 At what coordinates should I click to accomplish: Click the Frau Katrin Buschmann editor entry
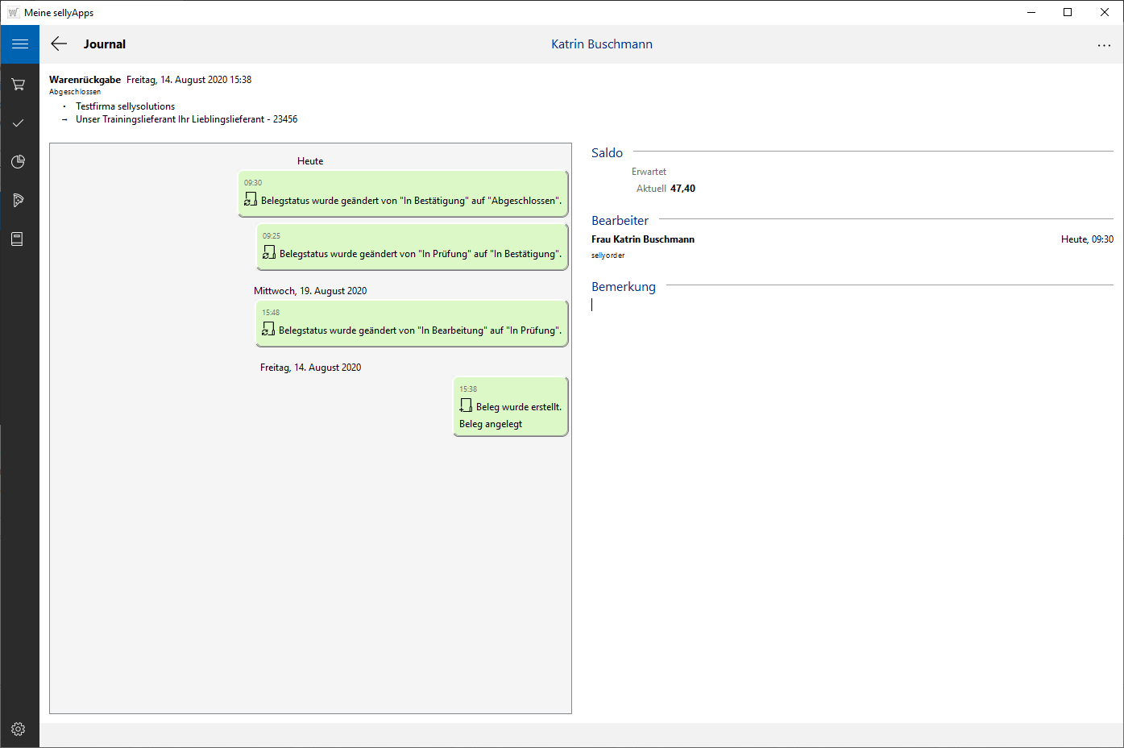point(643,239)
